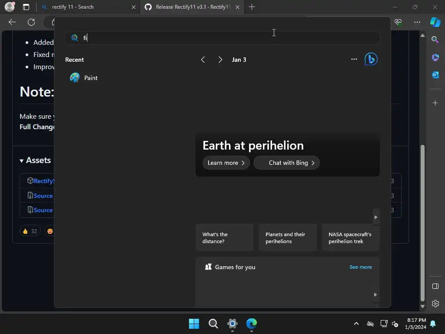Open the Copilot icon in Edge
The image size is (445, 334).
435,22
